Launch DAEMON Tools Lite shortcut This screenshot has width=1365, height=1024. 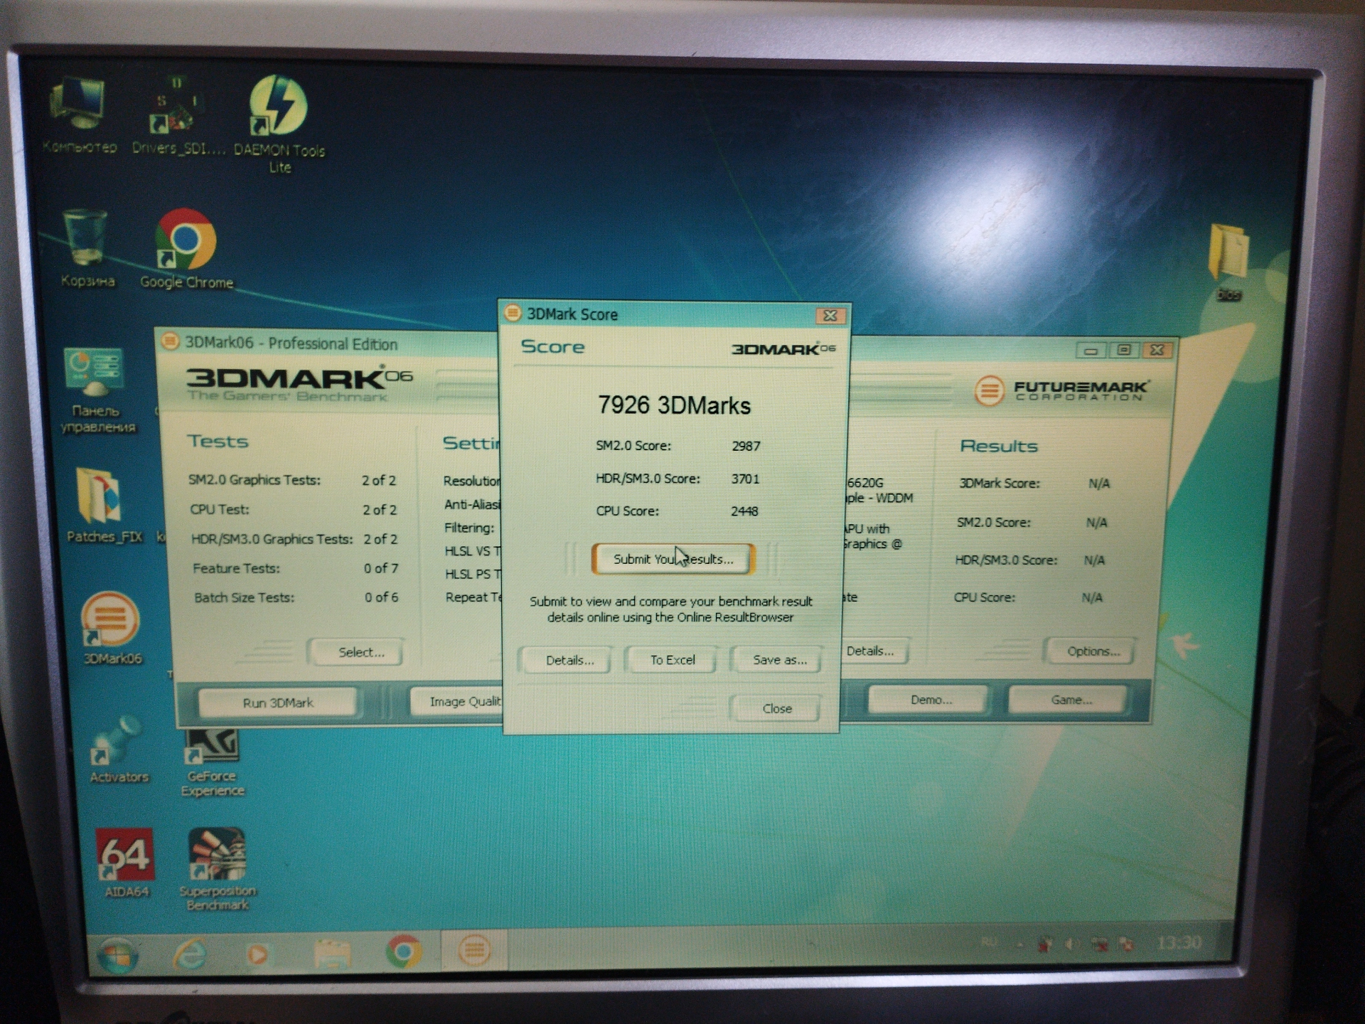point(279,124)
